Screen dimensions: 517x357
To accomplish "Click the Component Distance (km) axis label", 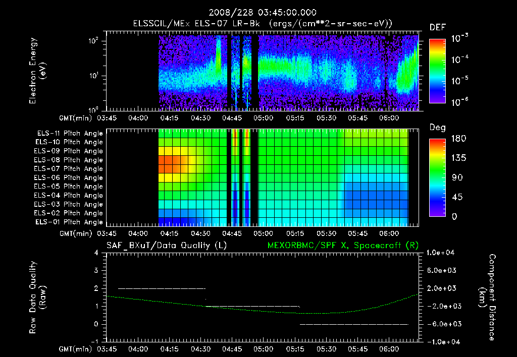I will 487,297.
